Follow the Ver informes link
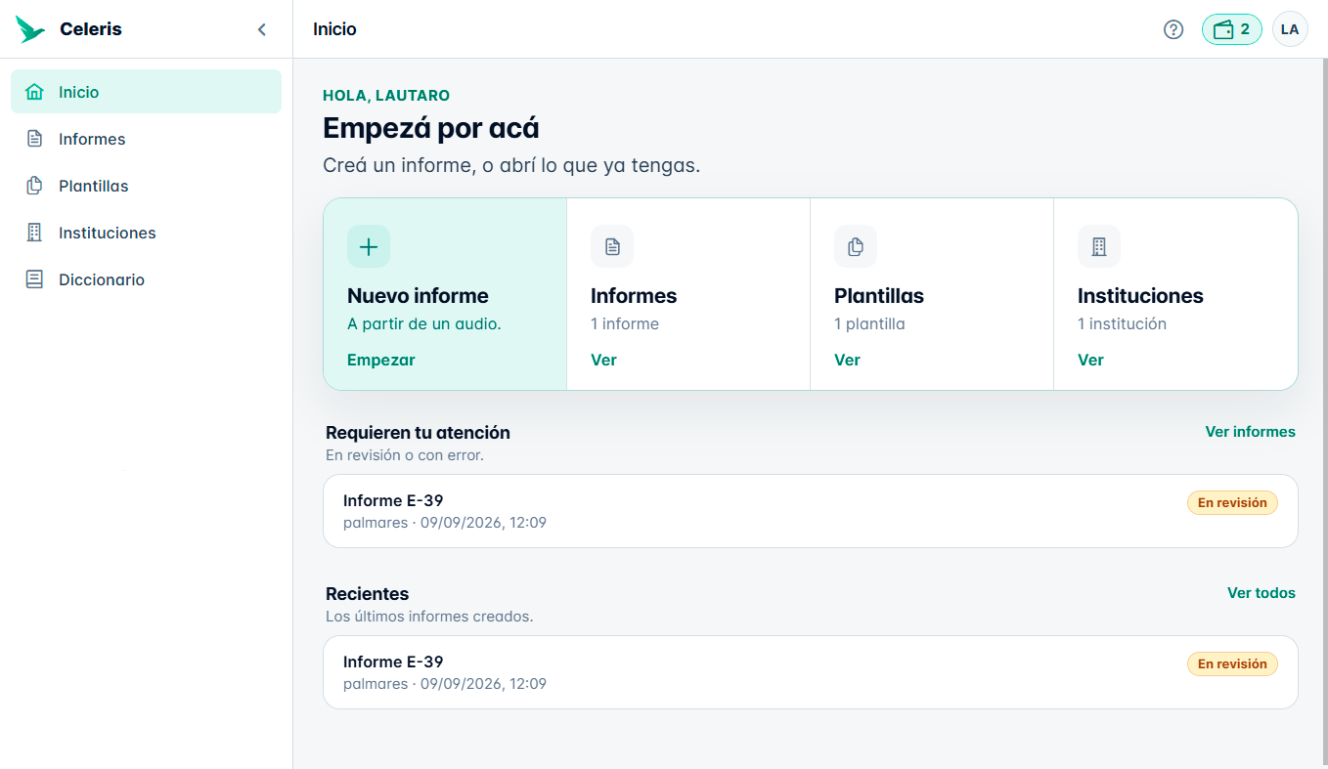 pyautogui.click(x=1250, y=432)
